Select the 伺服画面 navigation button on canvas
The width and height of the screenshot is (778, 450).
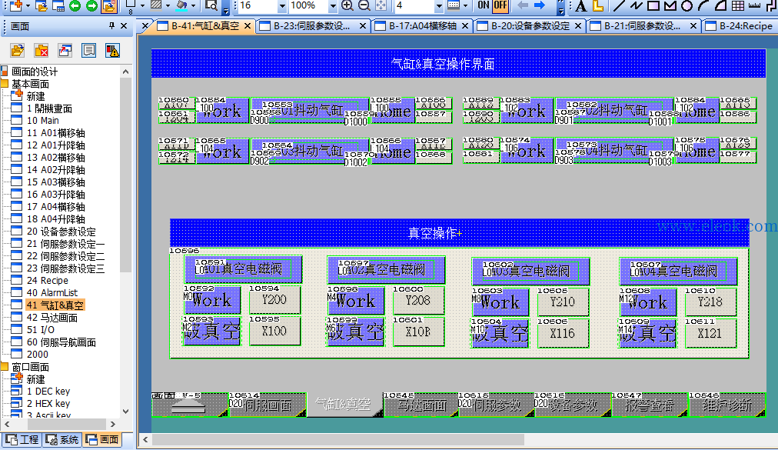tap(268, 405)
